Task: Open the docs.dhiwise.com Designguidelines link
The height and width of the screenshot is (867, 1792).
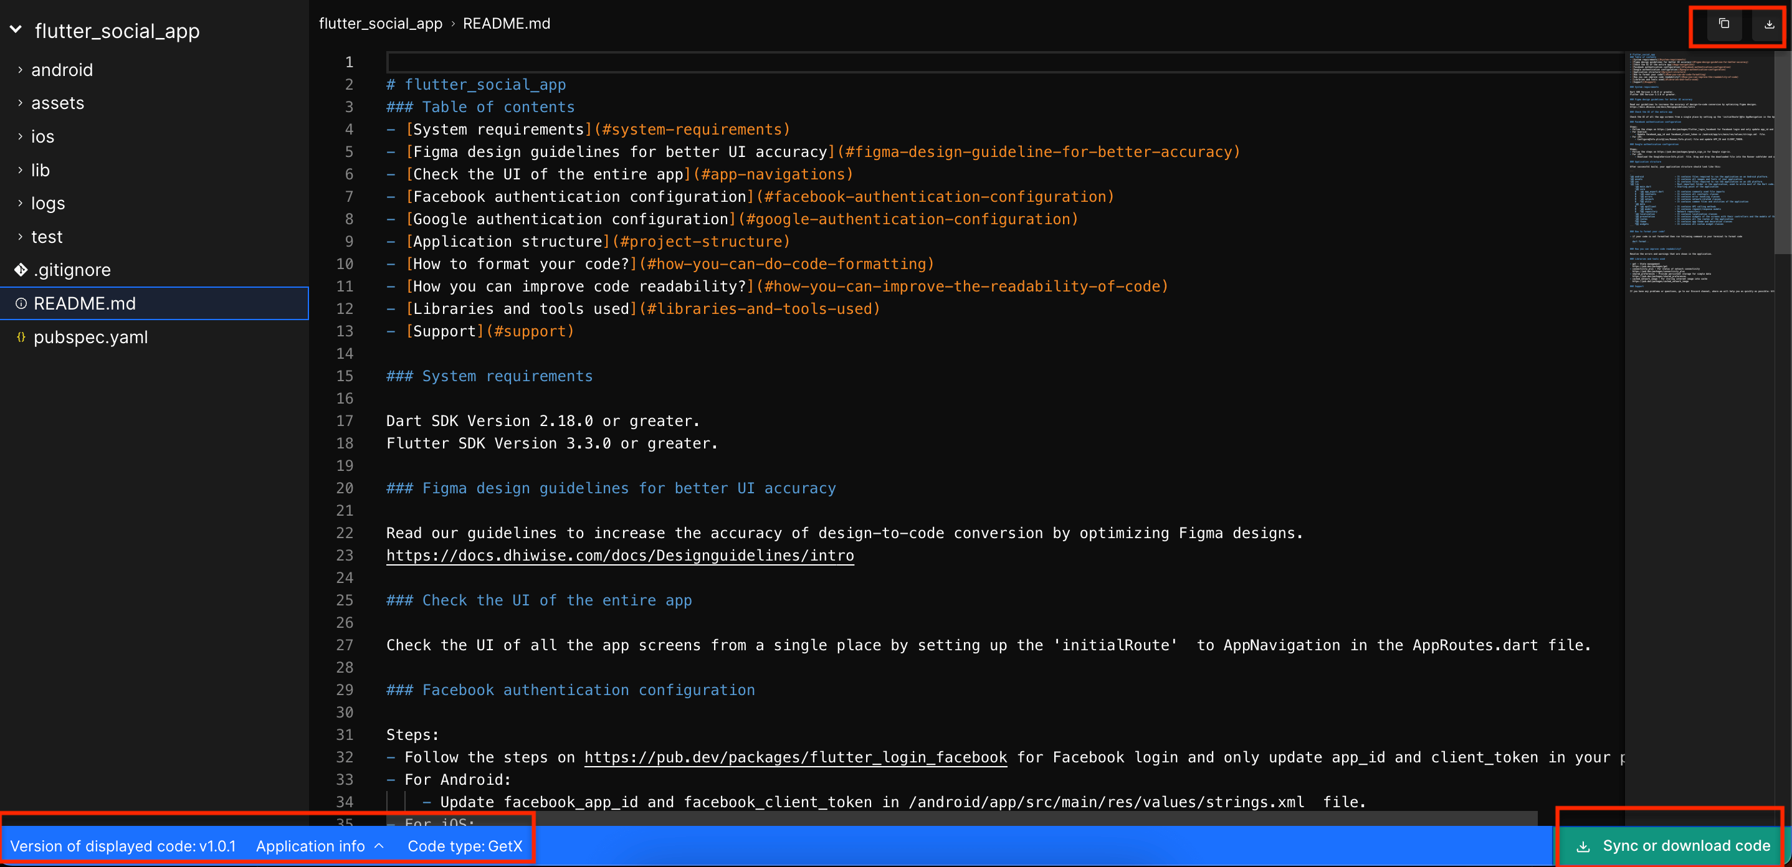Action: [620, 556]
